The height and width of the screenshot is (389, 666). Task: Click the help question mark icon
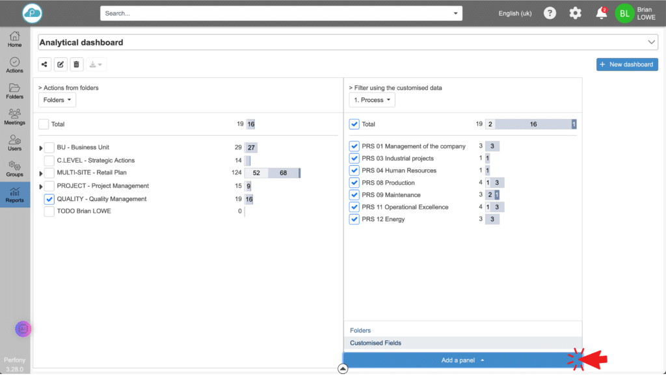(550, 13)
